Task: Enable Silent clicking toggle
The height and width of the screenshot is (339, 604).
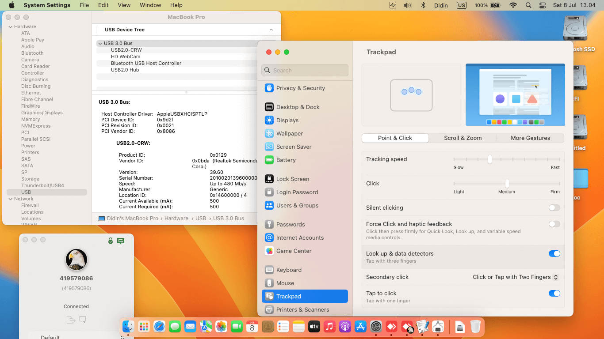Action: pyautogui.click(x=554, y=207)
